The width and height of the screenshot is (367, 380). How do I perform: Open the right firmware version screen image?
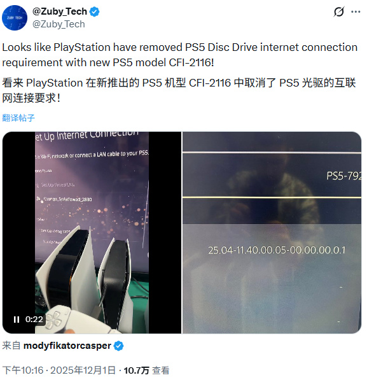(272, 232)
